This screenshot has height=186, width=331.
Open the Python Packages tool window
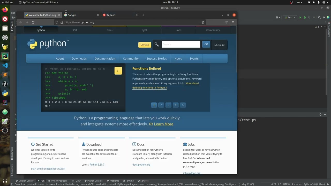pos(57,181)
